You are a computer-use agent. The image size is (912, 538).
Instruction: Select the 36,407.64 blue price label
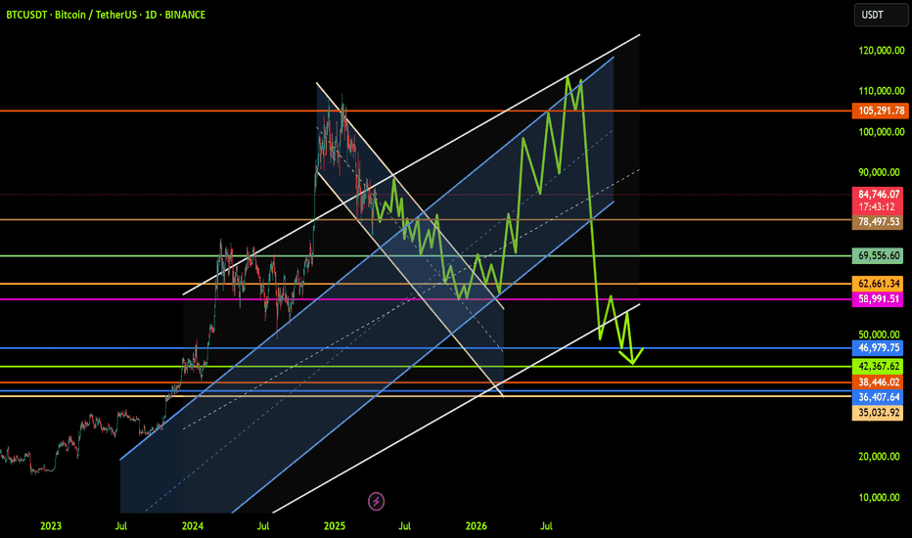878,397
